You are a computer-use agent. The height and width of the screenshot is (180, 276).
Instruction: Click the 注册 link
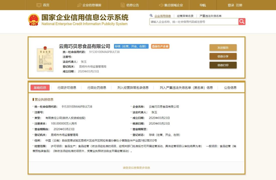(239, 5)
